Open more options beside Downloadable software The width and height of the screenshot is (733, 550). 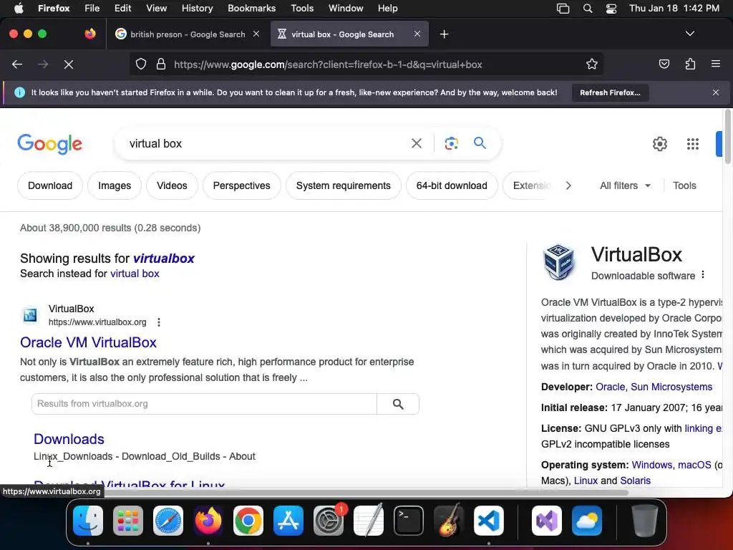703,276
